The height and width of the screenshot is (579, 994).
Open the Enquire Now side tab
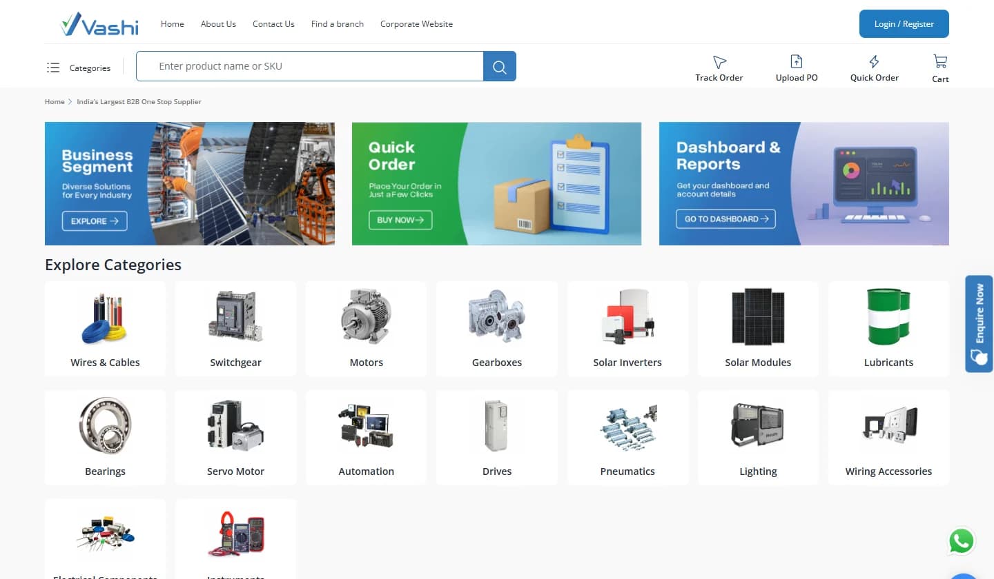(979, 324)
